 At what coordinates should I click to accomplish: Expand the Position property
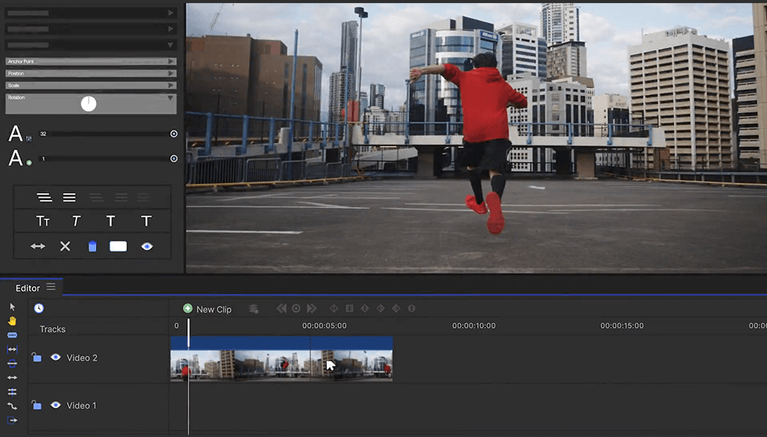click(x=171, y=74)
